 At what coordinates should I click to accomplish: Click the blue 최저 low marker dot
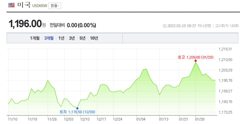[x=77, y=108]
